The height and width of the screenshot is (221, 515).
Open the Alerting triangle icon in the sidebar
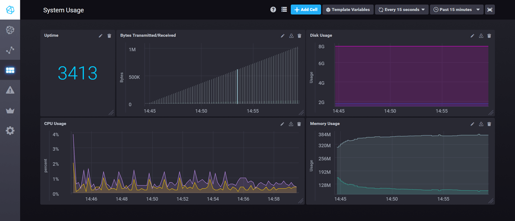10,90
